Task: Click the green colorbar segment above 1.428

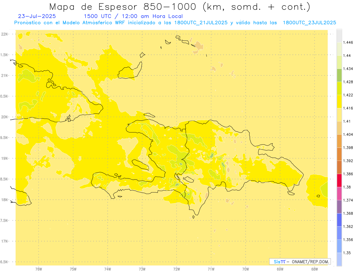Action: pos(339,75)
